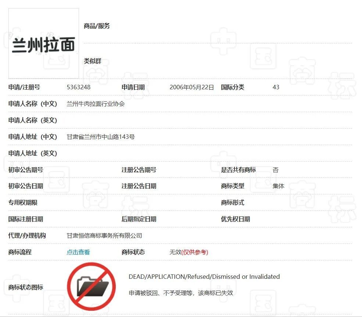Click the 集体 trademark type value
The image size is (362, 317).
278,186
